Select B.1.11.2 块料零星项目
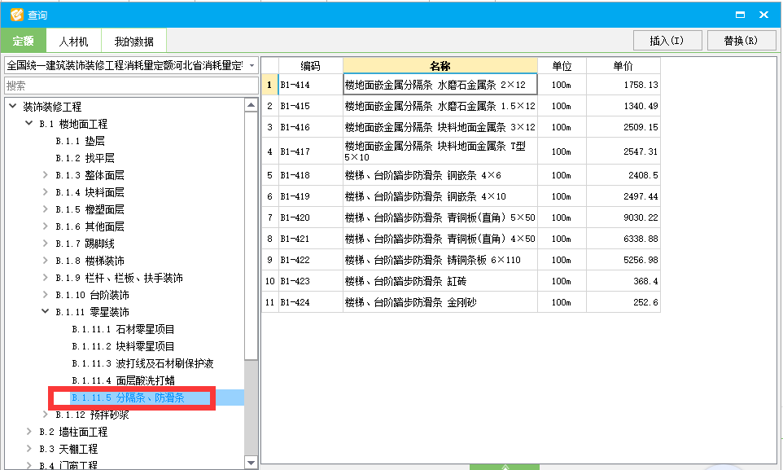The width and height of the screenshot is (783, 470). (124, 346)
